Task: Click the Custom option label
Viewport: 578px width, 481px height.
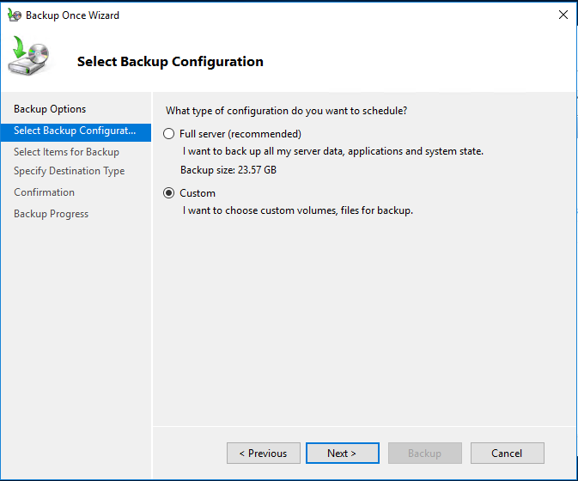Action: pos(198,193)
